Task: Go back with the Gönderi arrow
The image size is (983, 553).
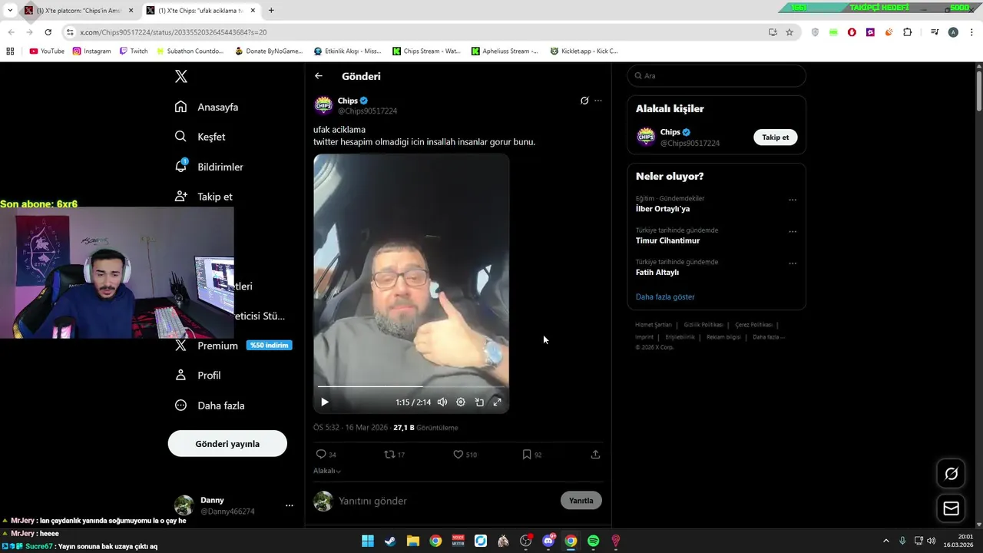Action: pos(319,76)
